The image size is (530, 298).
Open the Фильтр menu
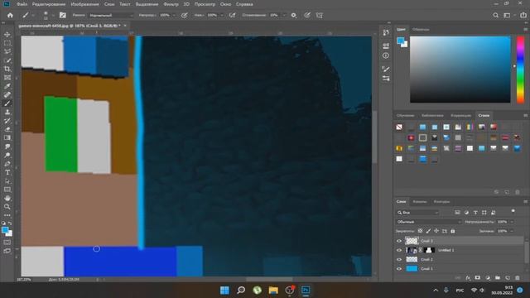171,4
